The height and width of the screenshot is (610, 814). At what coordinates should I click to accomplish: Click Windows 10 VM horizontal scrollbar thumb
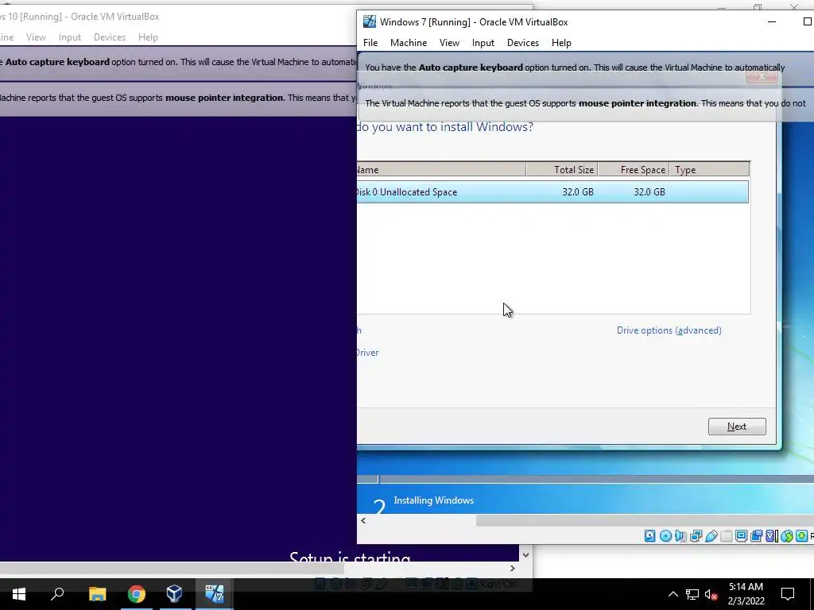coord(172,569)
